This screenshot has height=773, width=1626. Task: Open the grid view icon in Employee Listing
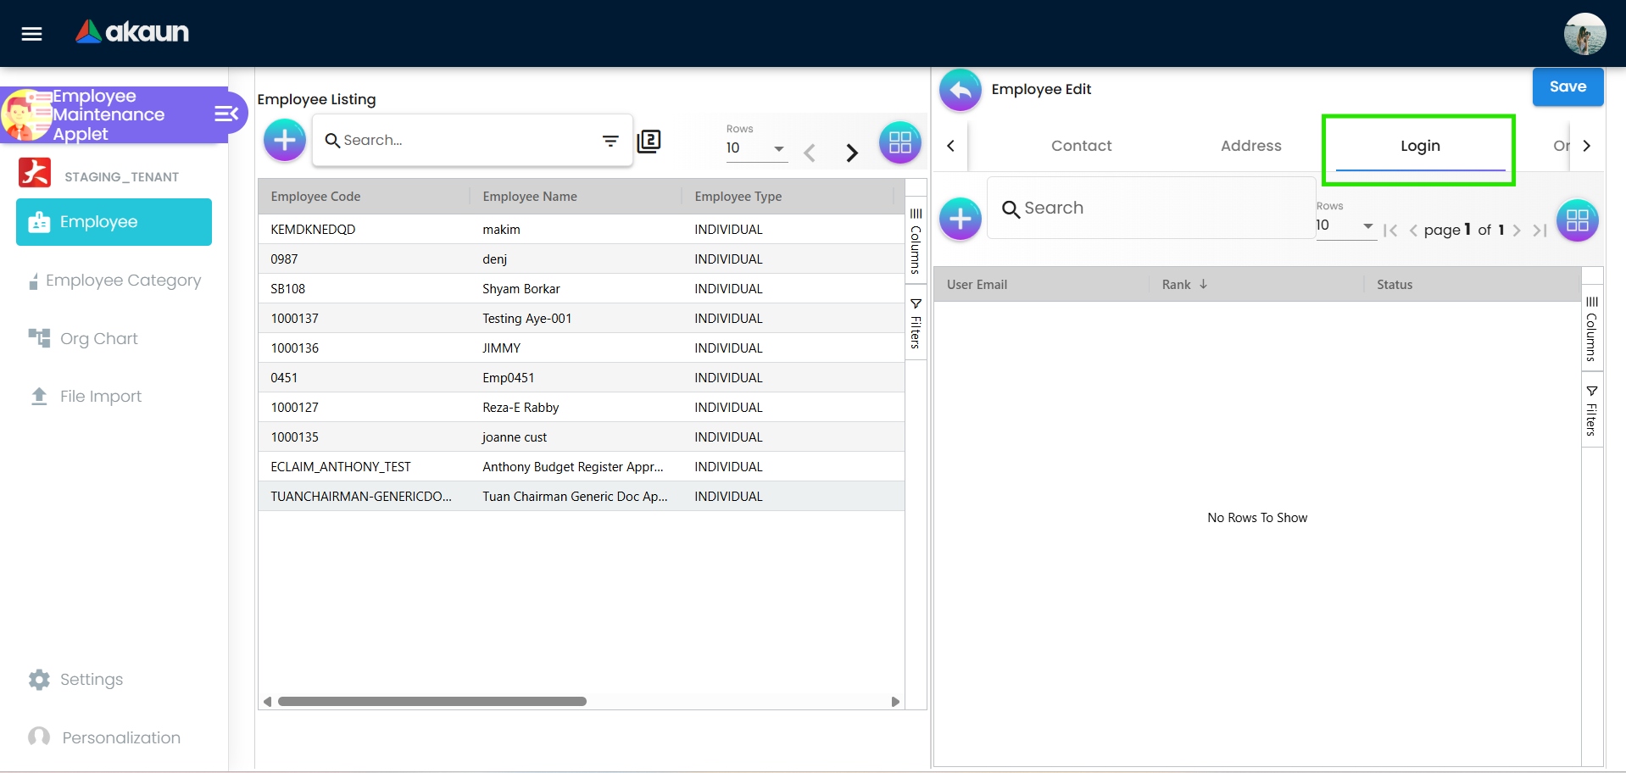[899, 142]
